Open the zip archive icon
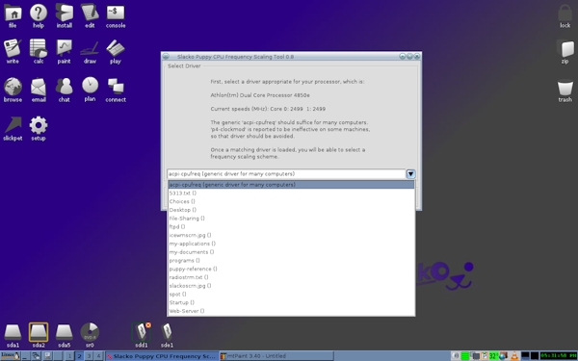578x361 pixels. tap(565, 52)
